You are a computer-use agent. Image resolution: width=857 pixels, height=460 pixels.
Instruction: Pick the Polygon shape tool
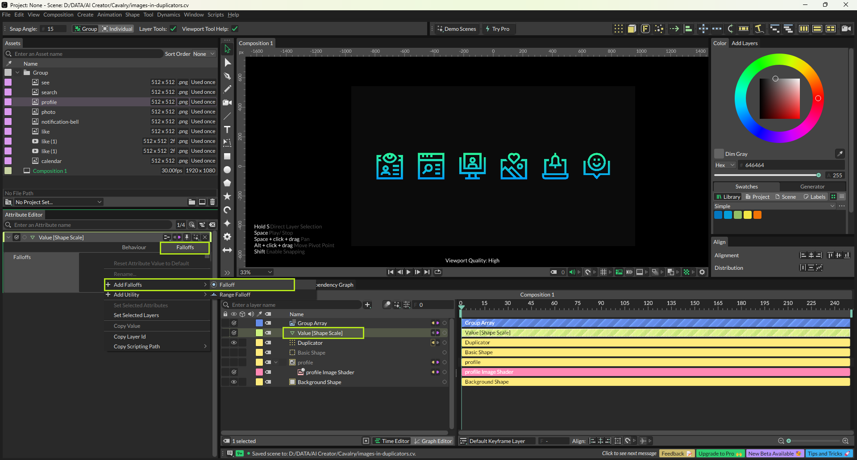227,183
